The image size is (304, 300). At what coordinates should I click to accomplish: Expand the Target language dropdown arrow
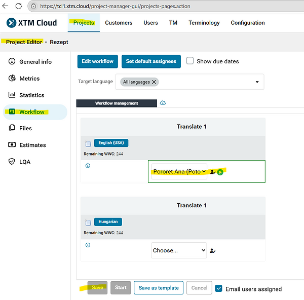257,82
